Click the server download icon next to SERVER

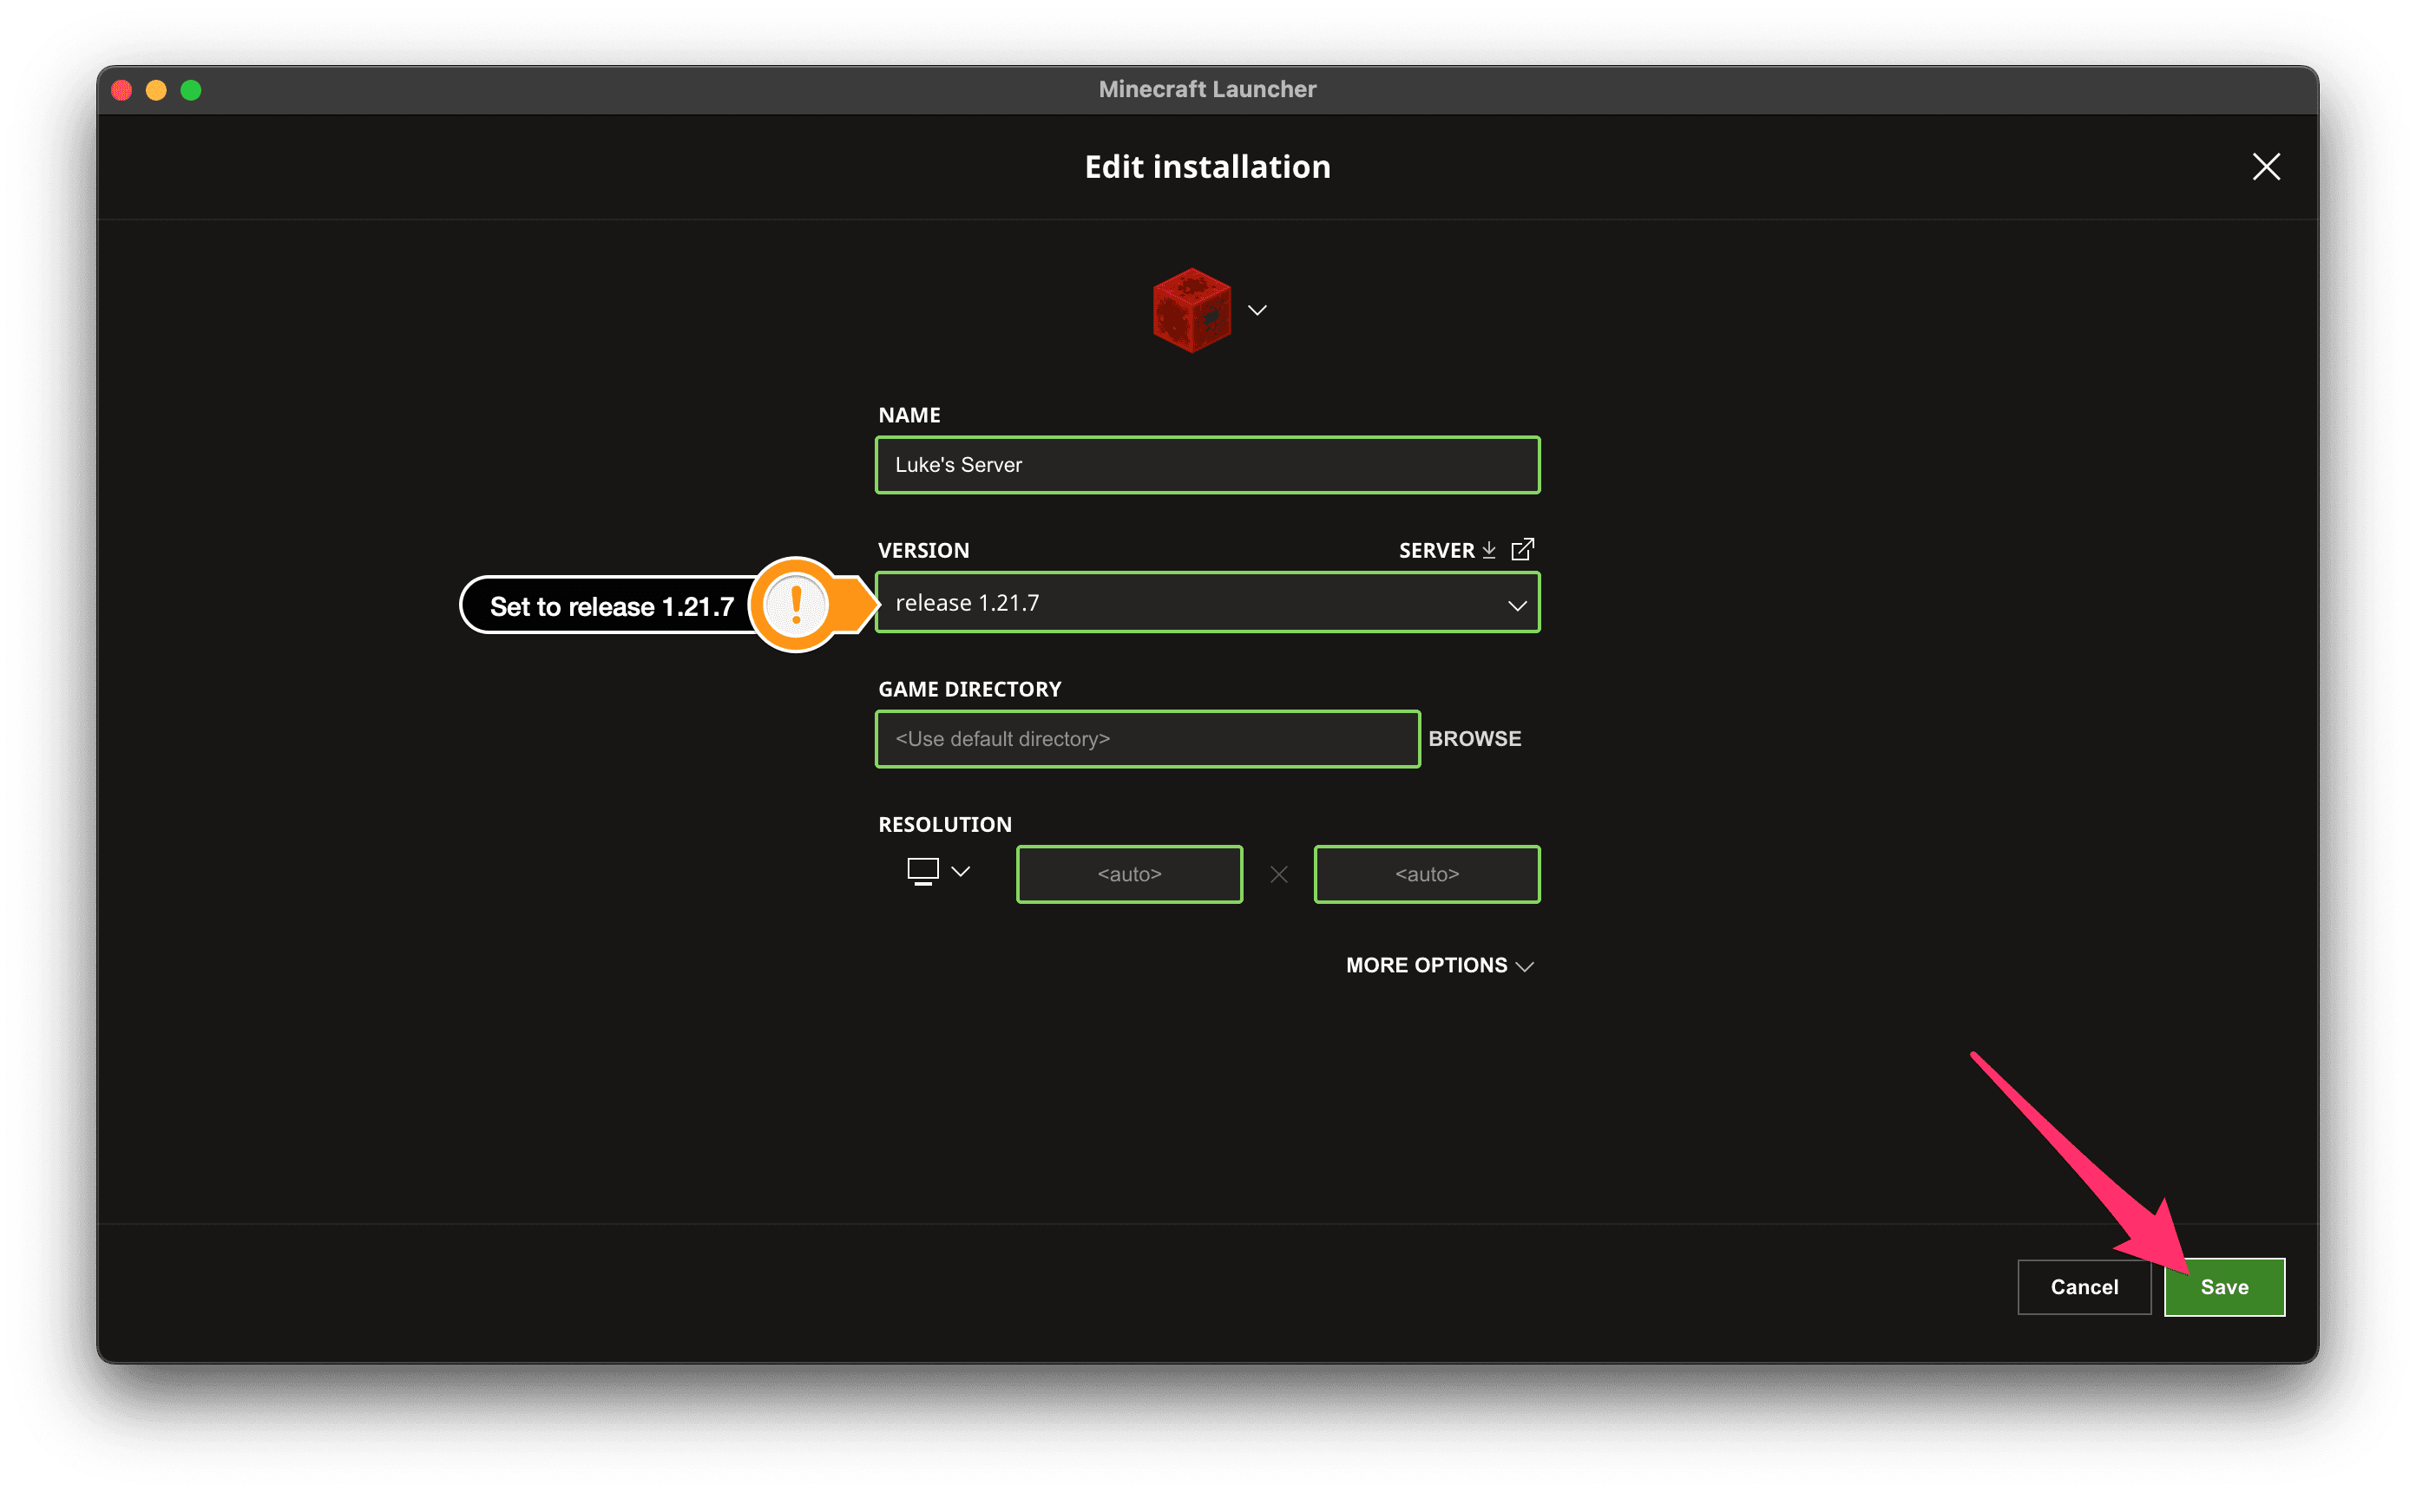pyautogui.click(x=1489, y=550)
